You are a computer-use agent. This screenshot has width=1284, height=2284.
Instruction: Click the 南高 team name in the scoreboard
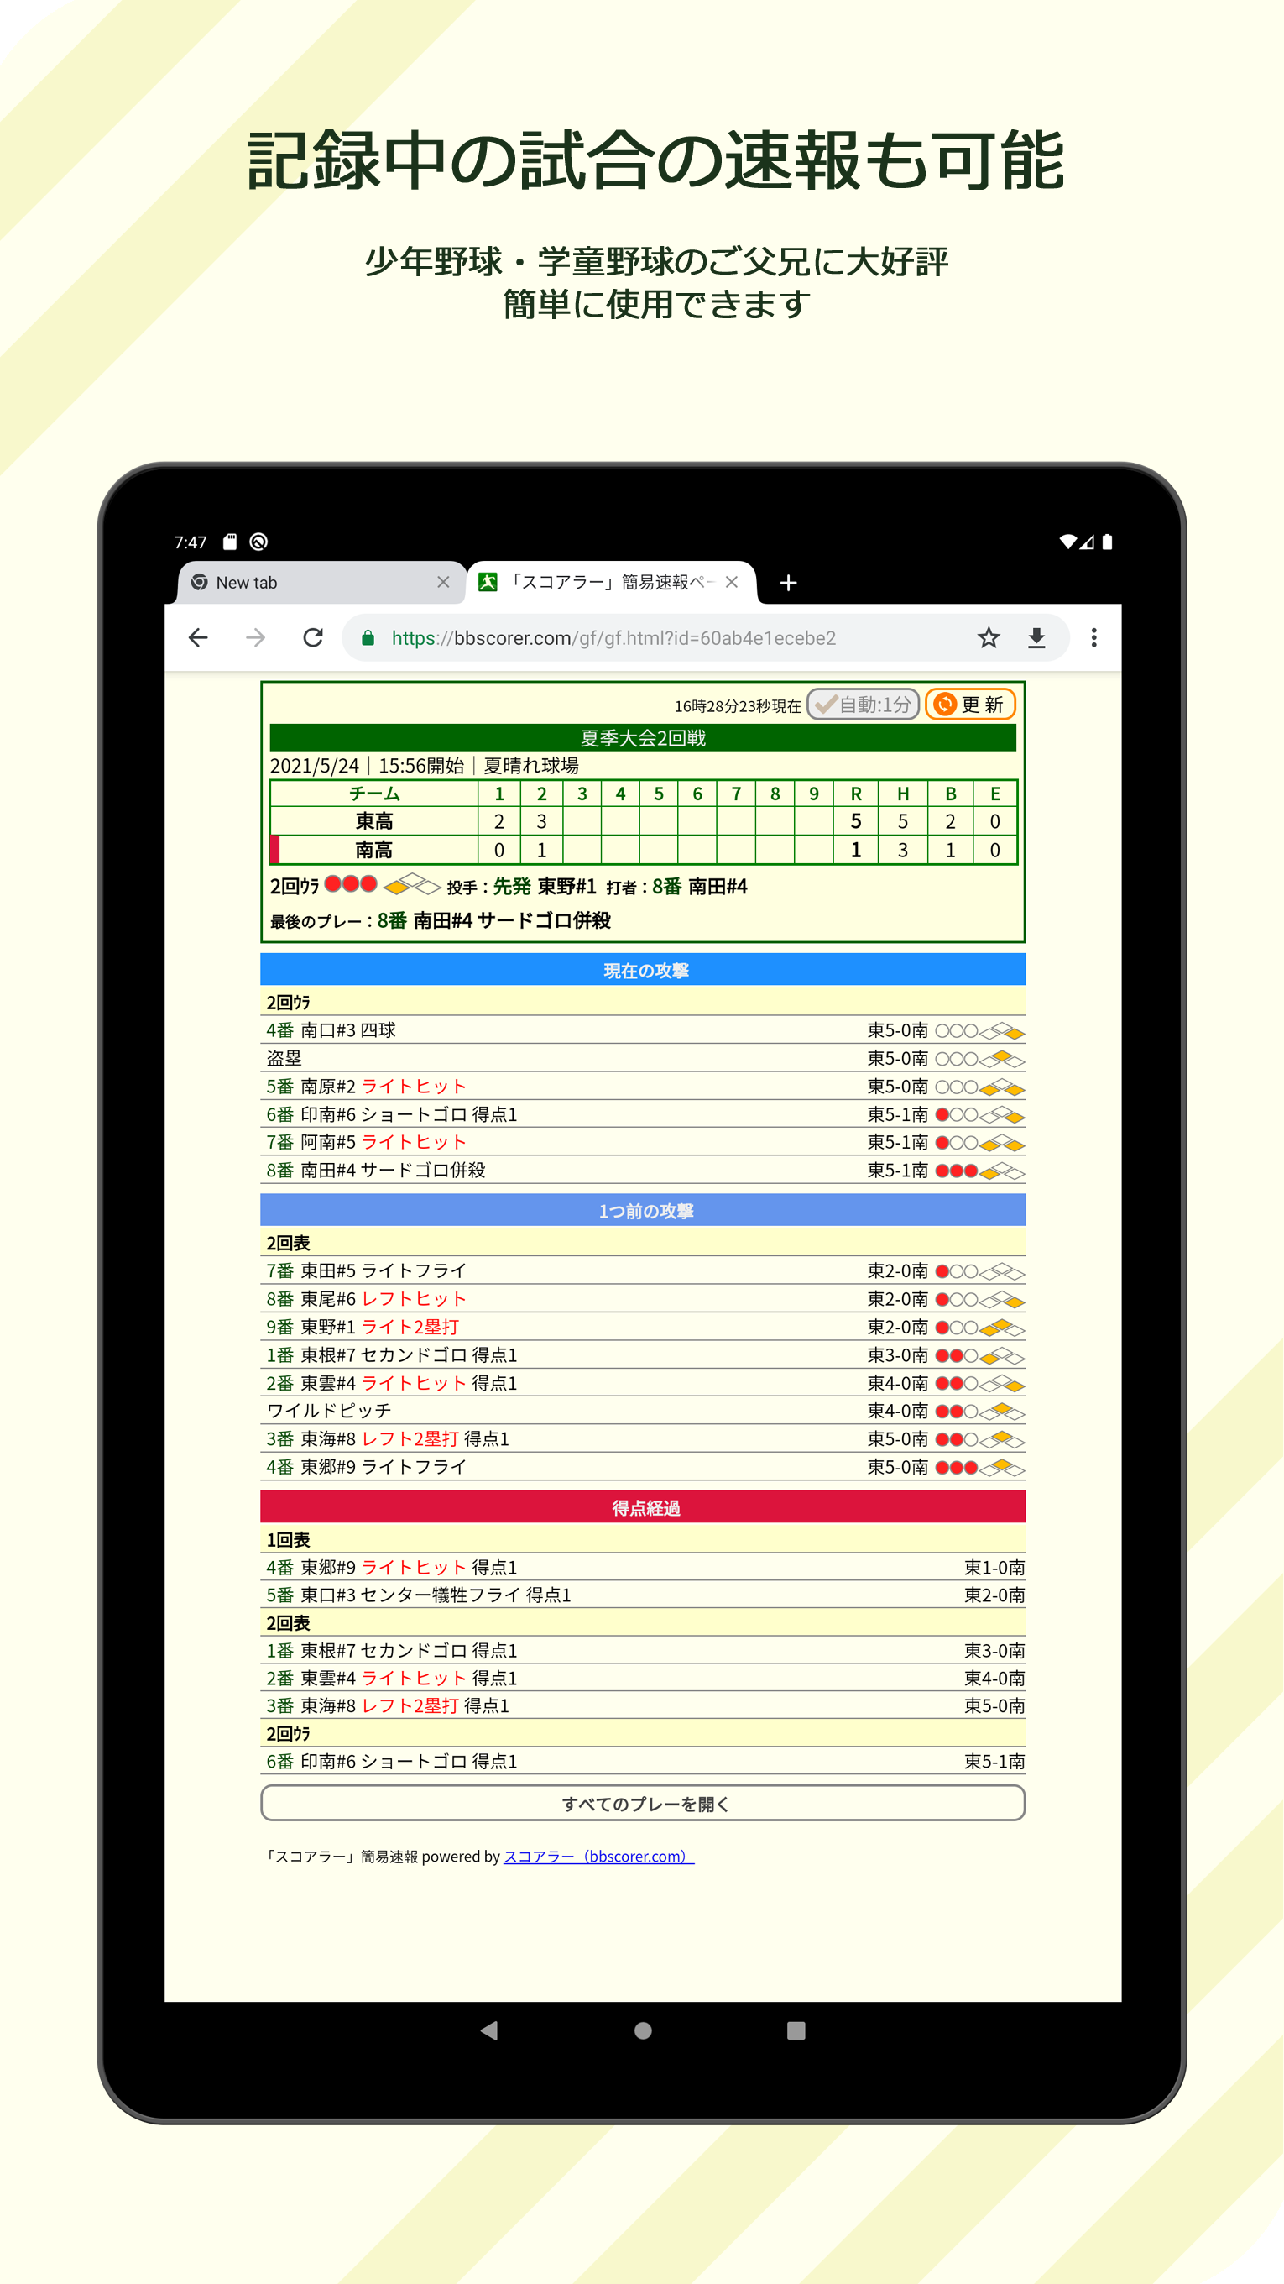click(x=374, y=850)
